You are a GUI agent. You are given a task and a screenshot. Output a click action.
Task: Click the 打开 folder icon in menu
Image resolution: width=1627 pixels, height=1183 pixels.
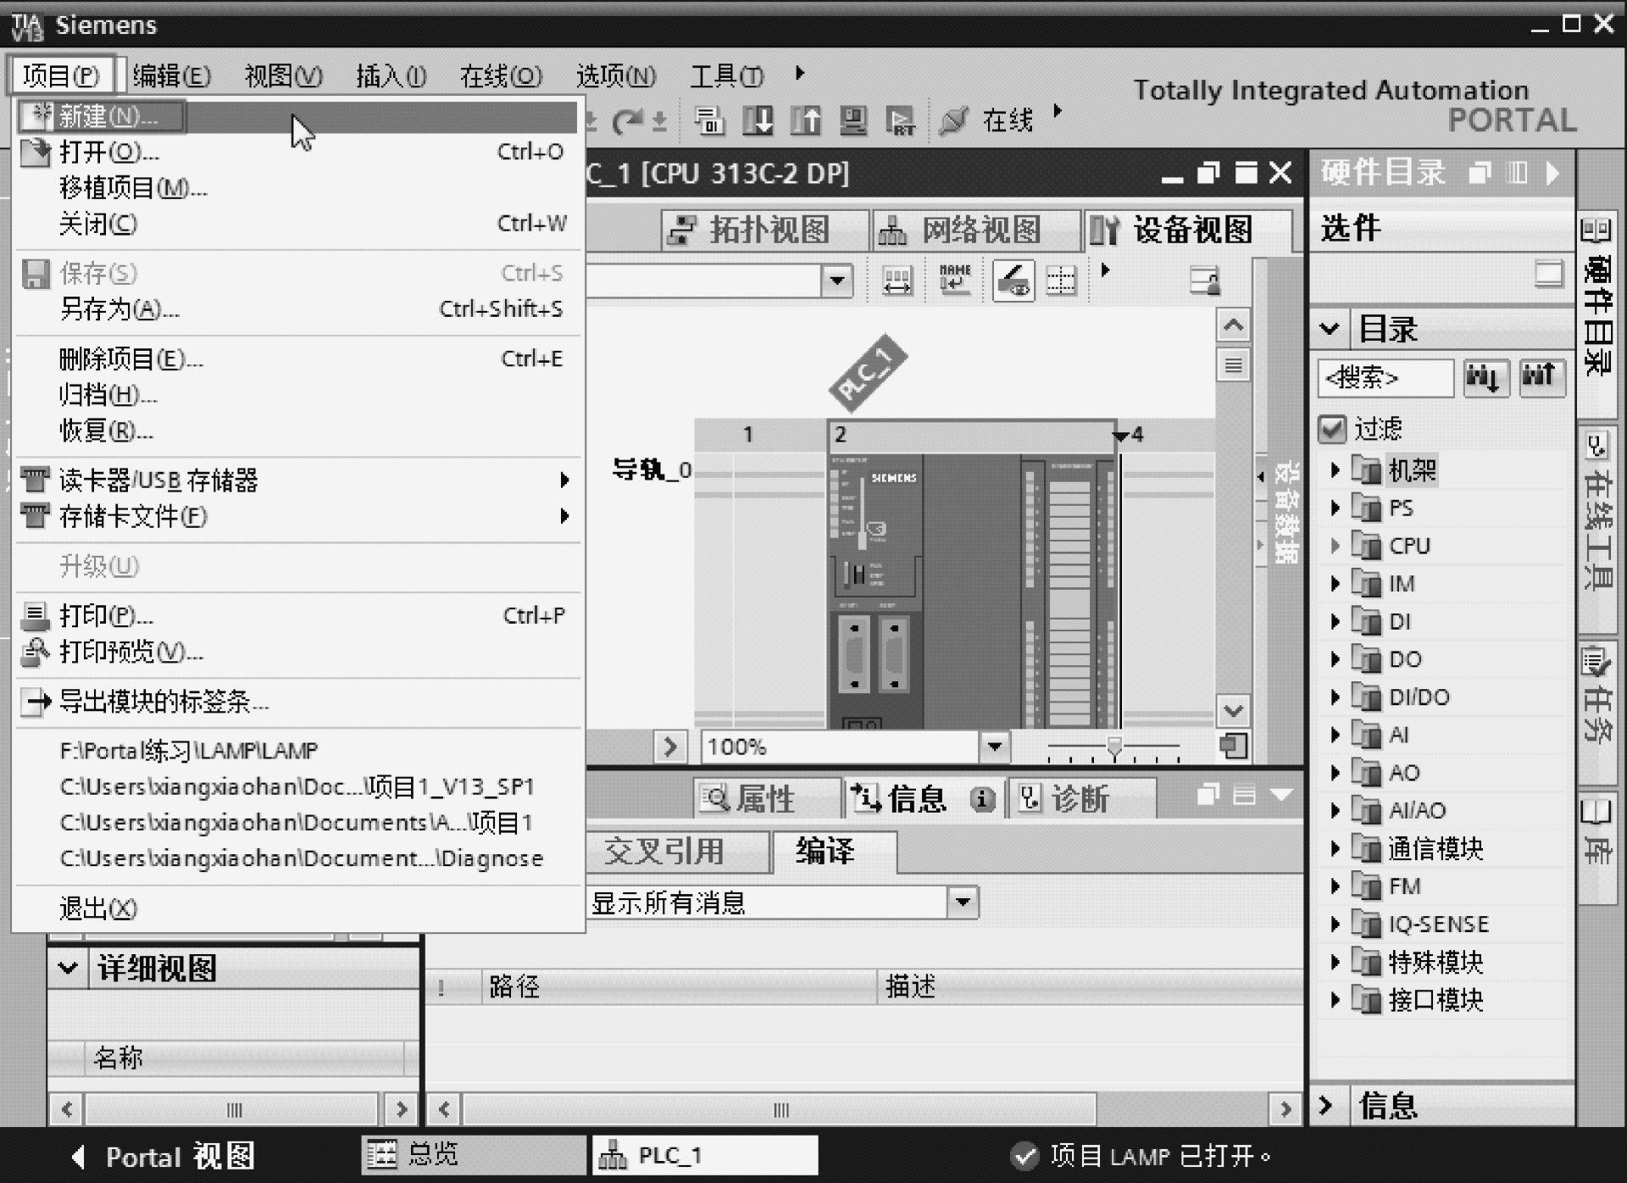click(x=35, y=153)
